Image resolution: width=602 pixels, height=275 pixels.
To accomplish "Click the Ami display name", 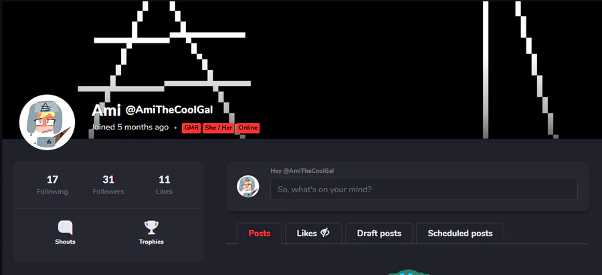I will 106,110.
